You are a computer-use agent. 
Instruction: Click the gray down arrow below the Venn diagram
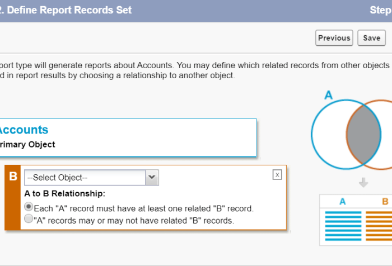pyautogui.click(x=363, y=182)
